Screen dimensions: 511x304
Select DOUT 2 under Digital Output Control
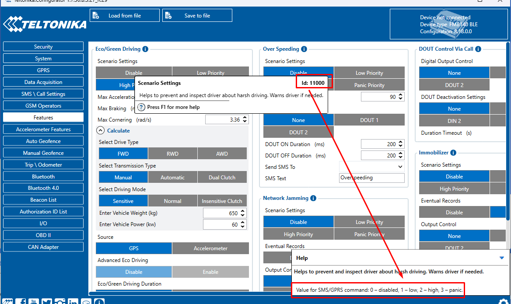tap(454, 85)
